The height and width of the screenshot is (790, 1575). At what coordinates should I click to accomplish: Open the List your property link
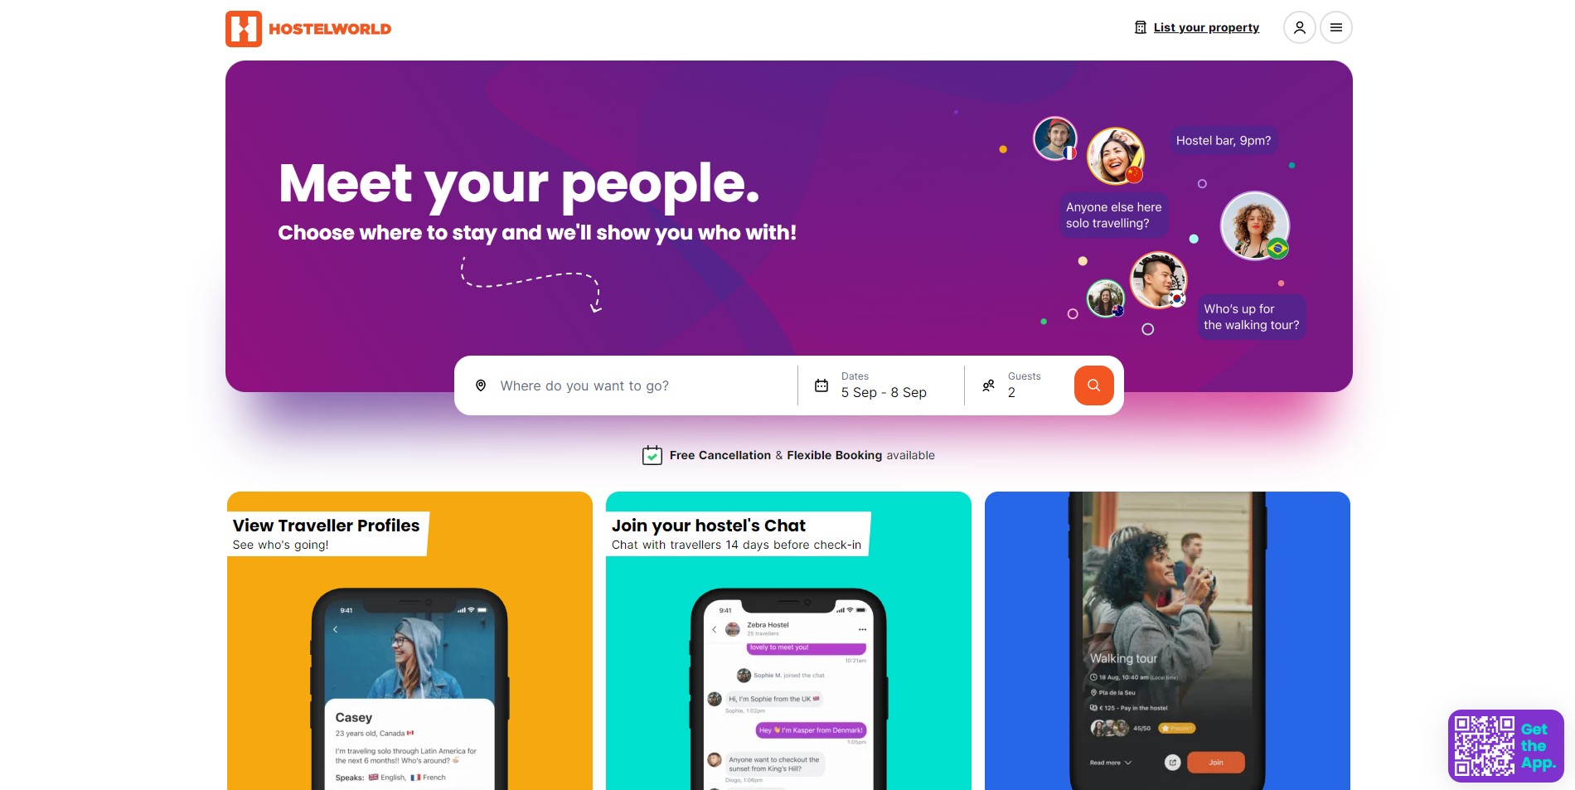click(x=1206, y=27)
